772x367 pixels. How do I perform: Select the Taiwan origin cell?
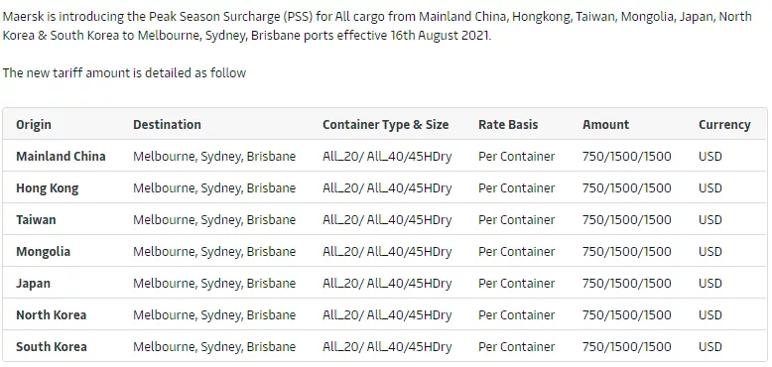click(x=36, y=220)
